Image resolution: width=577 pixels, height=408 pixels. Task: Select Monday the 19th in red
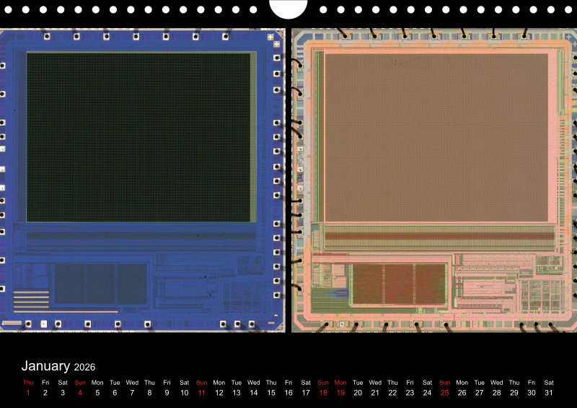click(x=340, y=393)
